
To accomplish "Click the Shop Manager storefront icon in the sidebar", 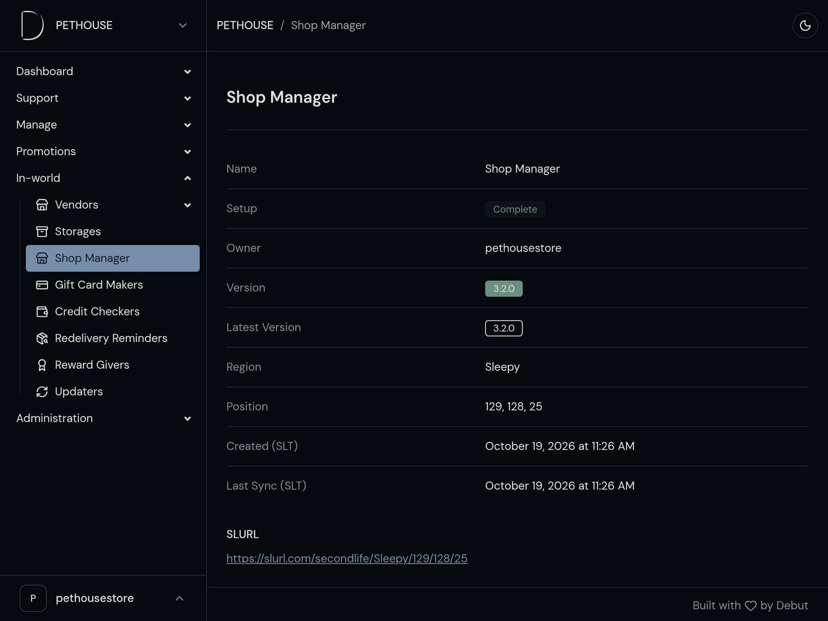I will coord(42,258).
